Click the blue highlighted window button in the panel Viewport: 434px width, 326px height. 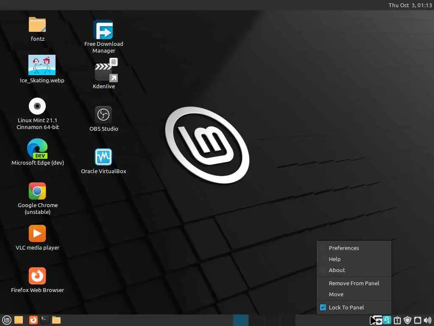[x=241, y=320]
